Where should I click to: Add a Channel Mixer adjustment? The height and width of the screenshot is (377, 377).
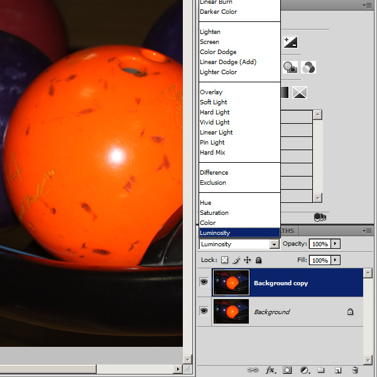click(309, 67)
